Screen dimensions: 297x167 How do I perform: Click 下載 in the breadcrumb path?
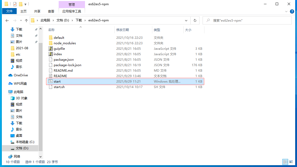79,20
